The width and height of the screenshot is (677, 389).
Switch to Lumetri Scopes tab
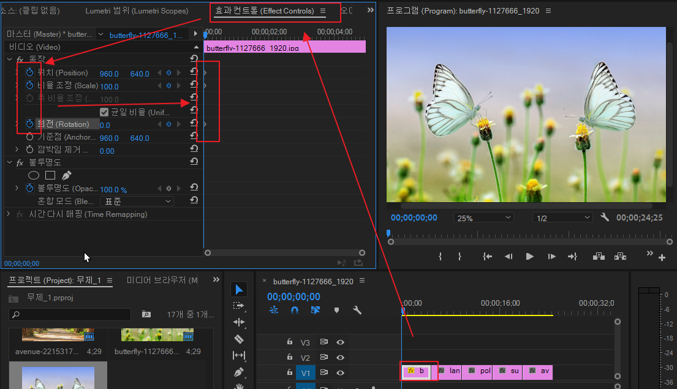tap(137, 11)
